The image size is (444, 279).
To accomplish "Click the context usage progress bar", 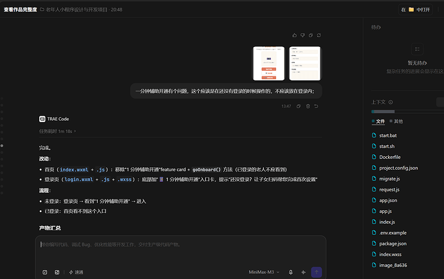I will (x=408, y=111).
